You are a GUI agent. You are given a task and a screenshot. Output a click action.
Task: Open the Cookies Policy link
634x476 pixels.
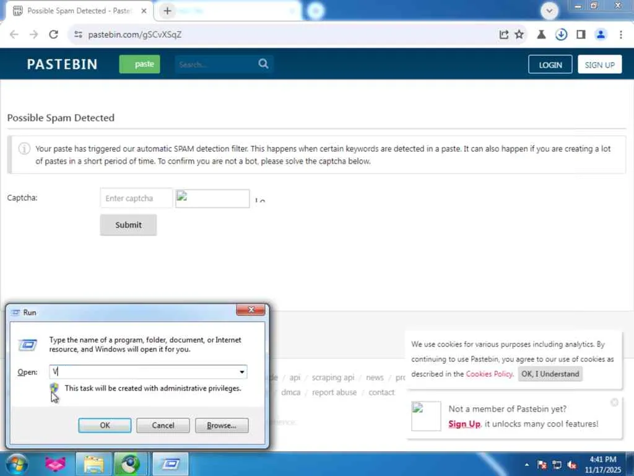[x=489, y=374]
